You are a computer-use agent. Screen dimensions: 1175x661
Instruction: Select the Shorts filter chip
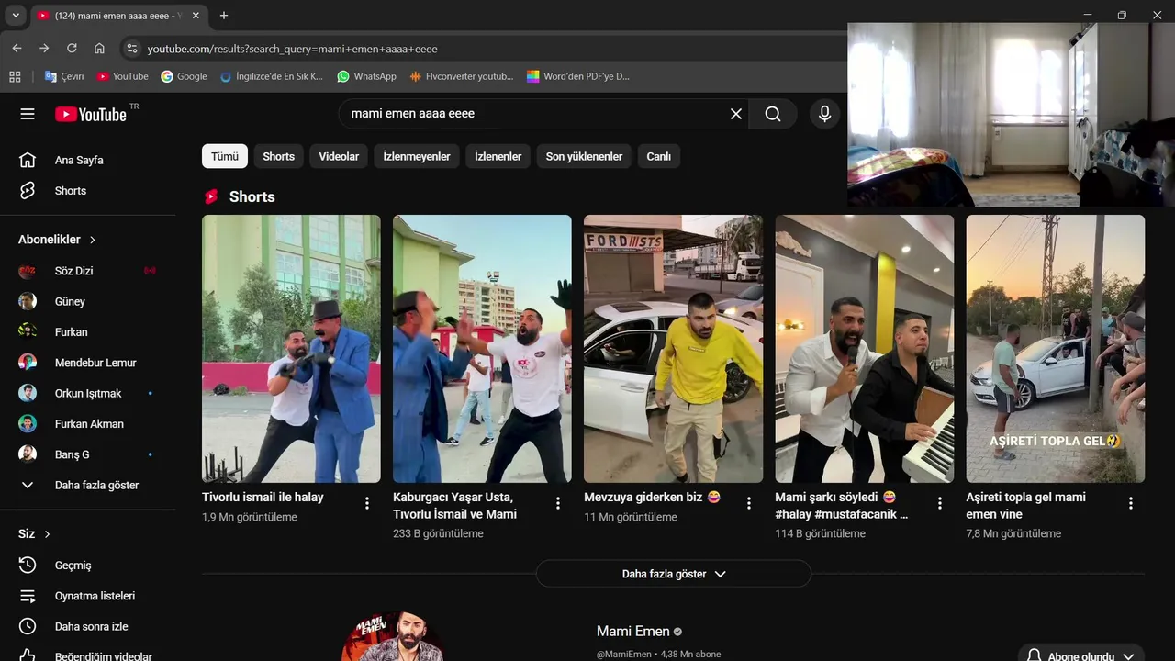tap(279, 156)
